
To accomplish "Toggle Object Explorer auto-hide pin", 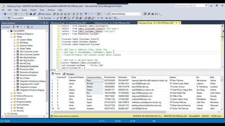I will click(44, 23).
